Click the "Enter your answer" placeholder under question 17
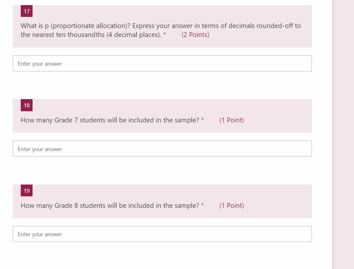Image resolution: width=354 pixels, height=269 pixels. coord(40,63)
